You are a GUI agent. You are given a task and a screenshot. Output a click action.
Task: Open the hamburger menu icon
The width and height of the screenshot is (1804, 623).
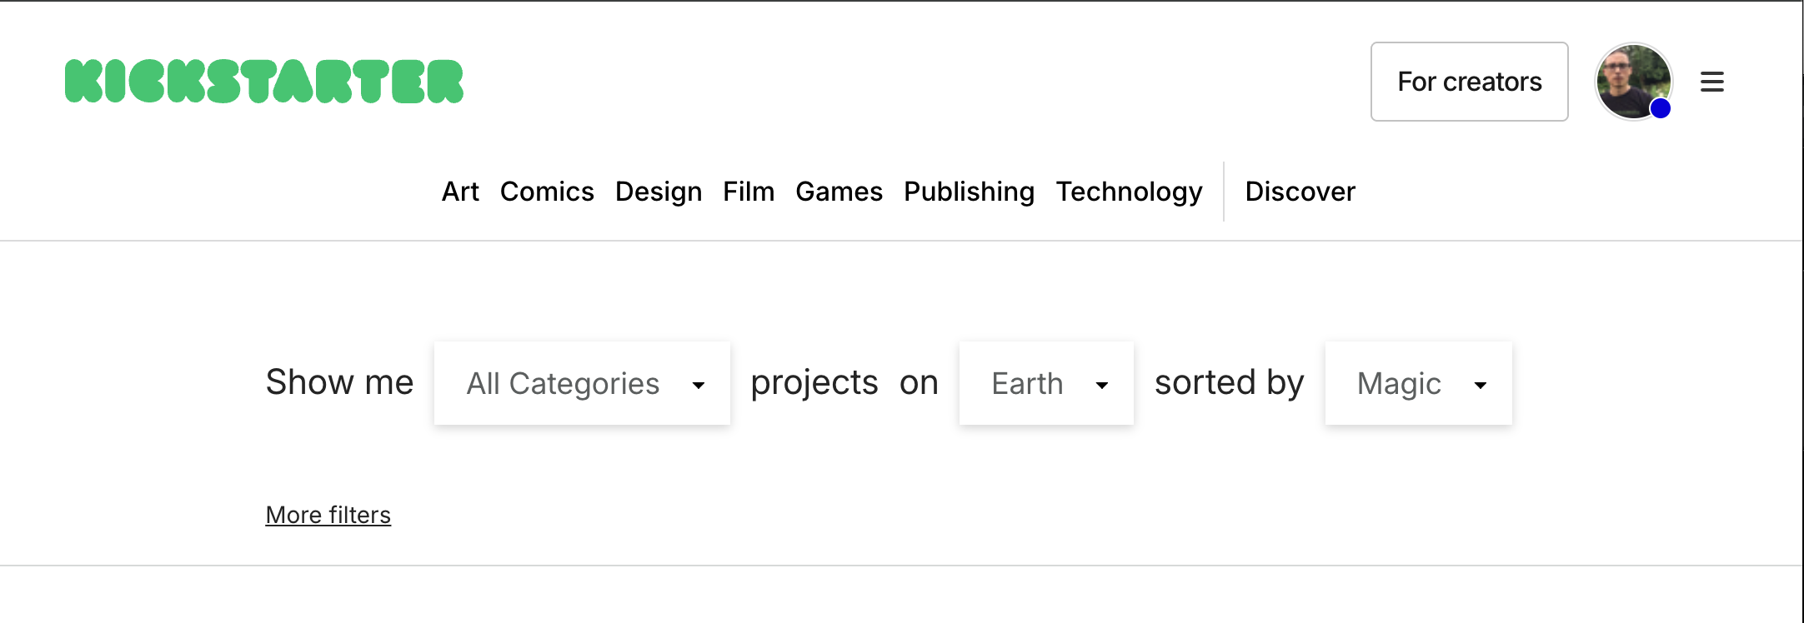click(x=1711, y=82)
